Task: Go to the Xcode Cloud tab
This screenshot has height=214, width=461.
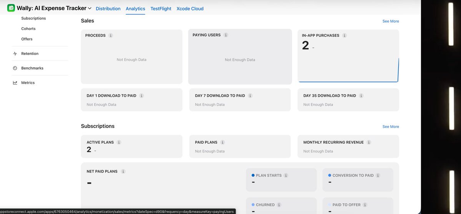Action: [x=190, y=8]
